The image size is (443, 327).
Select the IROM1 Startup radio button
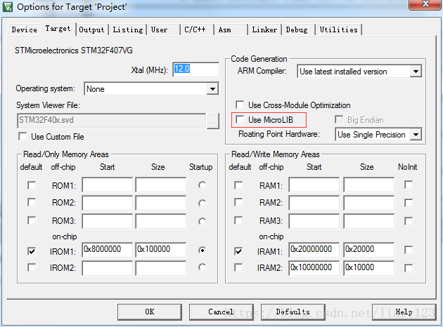click(202, 250)
